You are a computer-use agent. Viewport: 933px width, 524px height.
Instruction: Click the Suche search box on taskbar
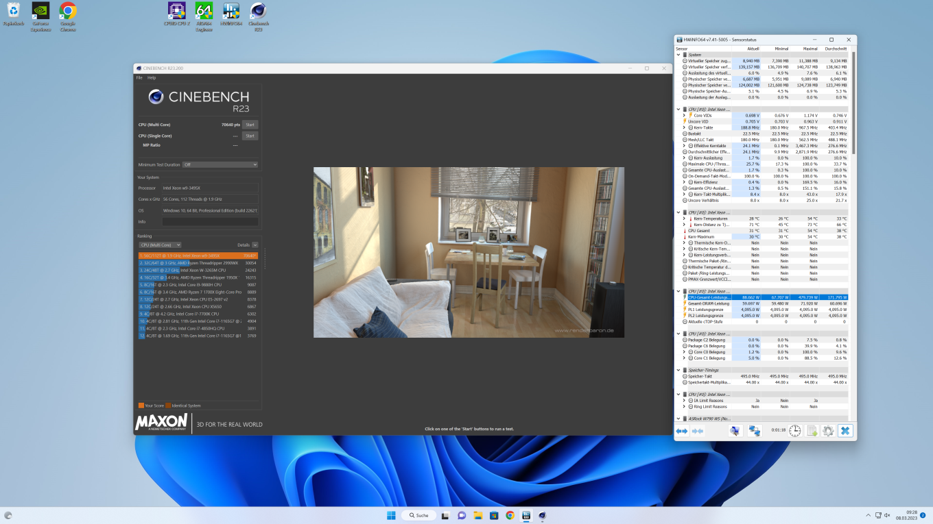coord(418,515)
